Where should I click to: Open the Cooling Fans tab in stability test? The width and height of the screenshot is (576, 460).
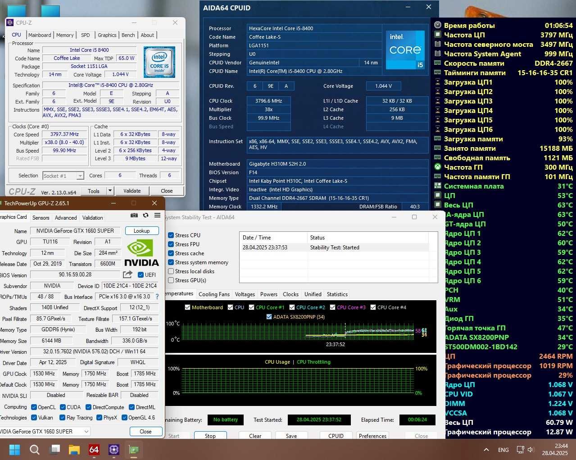(x=214, y=294)
